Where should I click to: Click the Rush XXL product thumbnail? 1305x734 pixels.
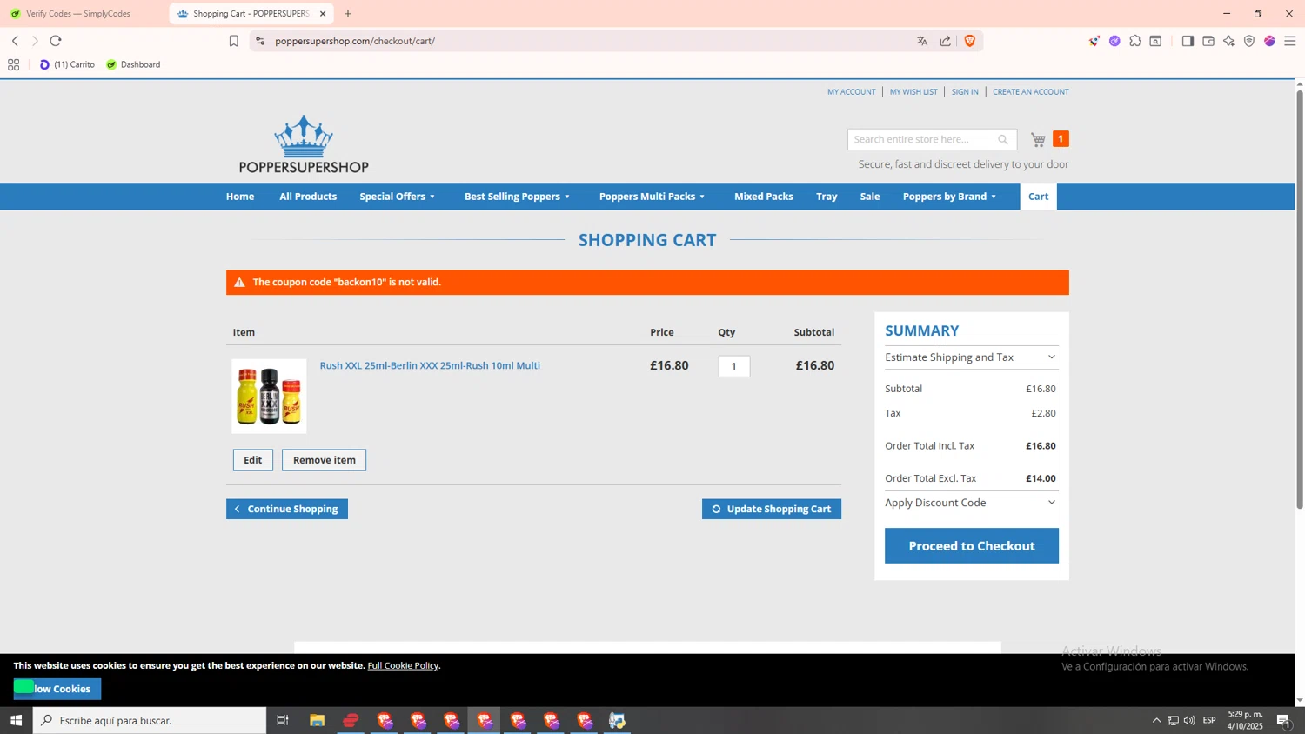(269, 396)
